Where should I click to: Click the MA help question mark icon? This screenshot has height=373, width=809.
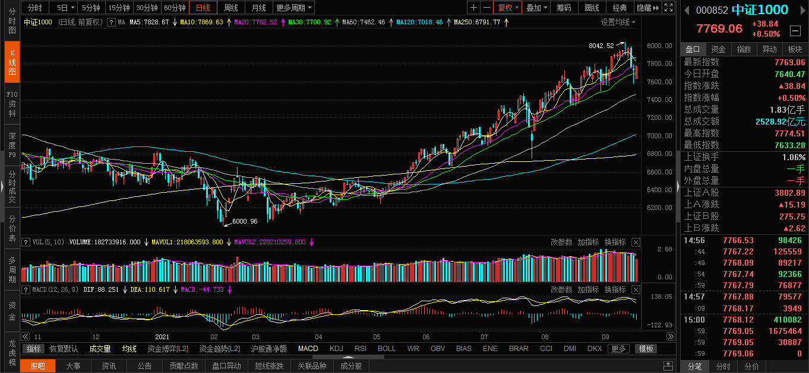pos(111,22)
